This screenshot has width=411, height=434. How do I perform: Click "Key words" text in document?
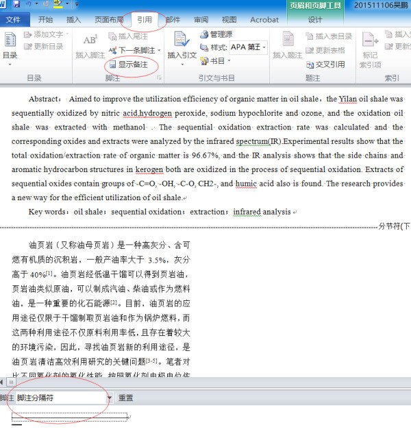(x=47, y=212)
